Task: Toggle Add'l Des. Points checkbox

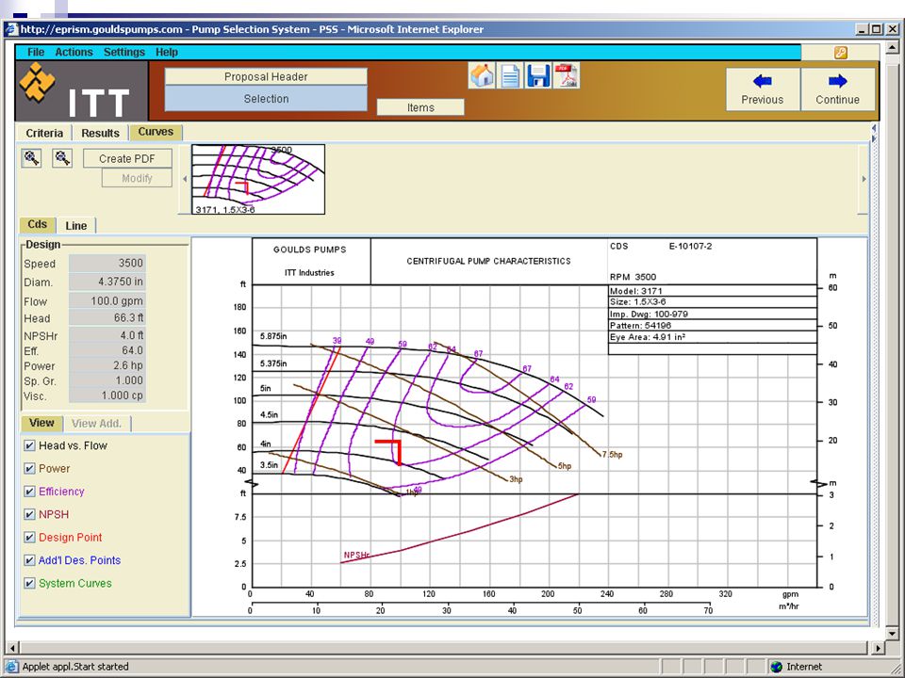Action: pos(30,560)
